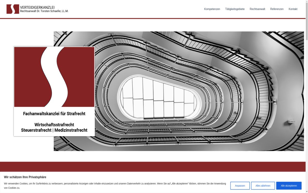Accept all cookies via Alle akzeptieren
308x193 pixels.
tap(289, 186)
